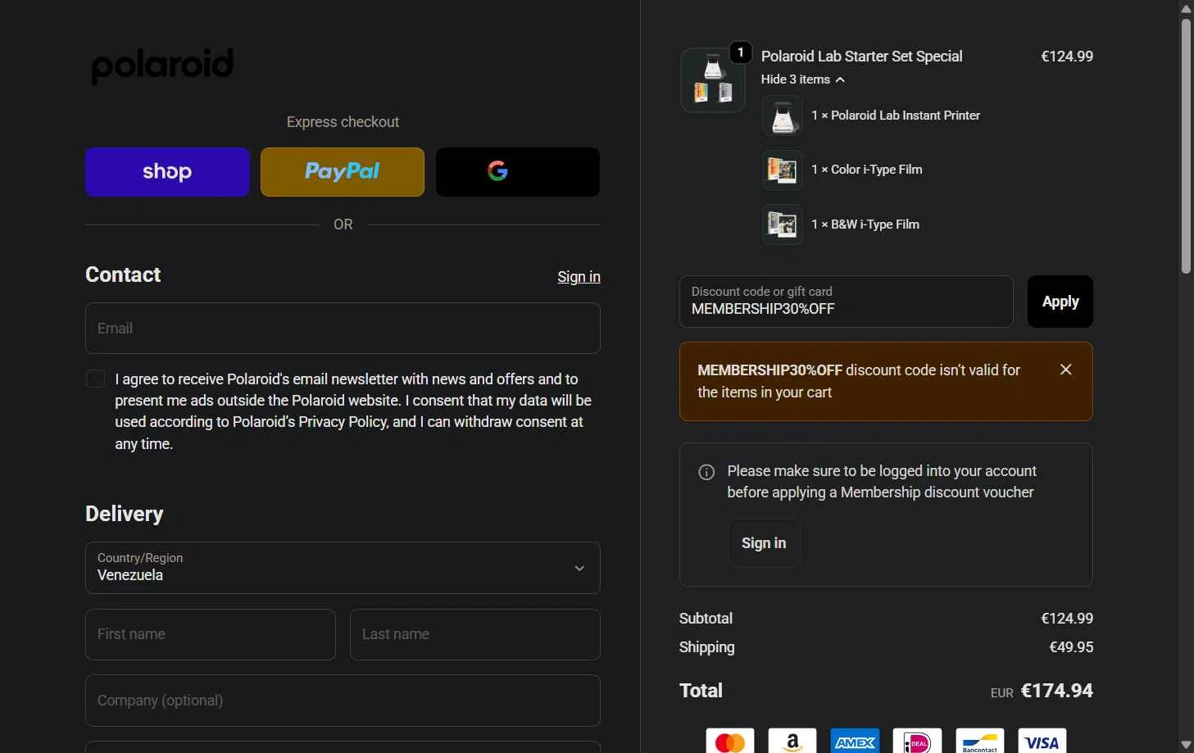1194x753 pixels.
Task: Focus the Last name field
Action: coord(475,634)
